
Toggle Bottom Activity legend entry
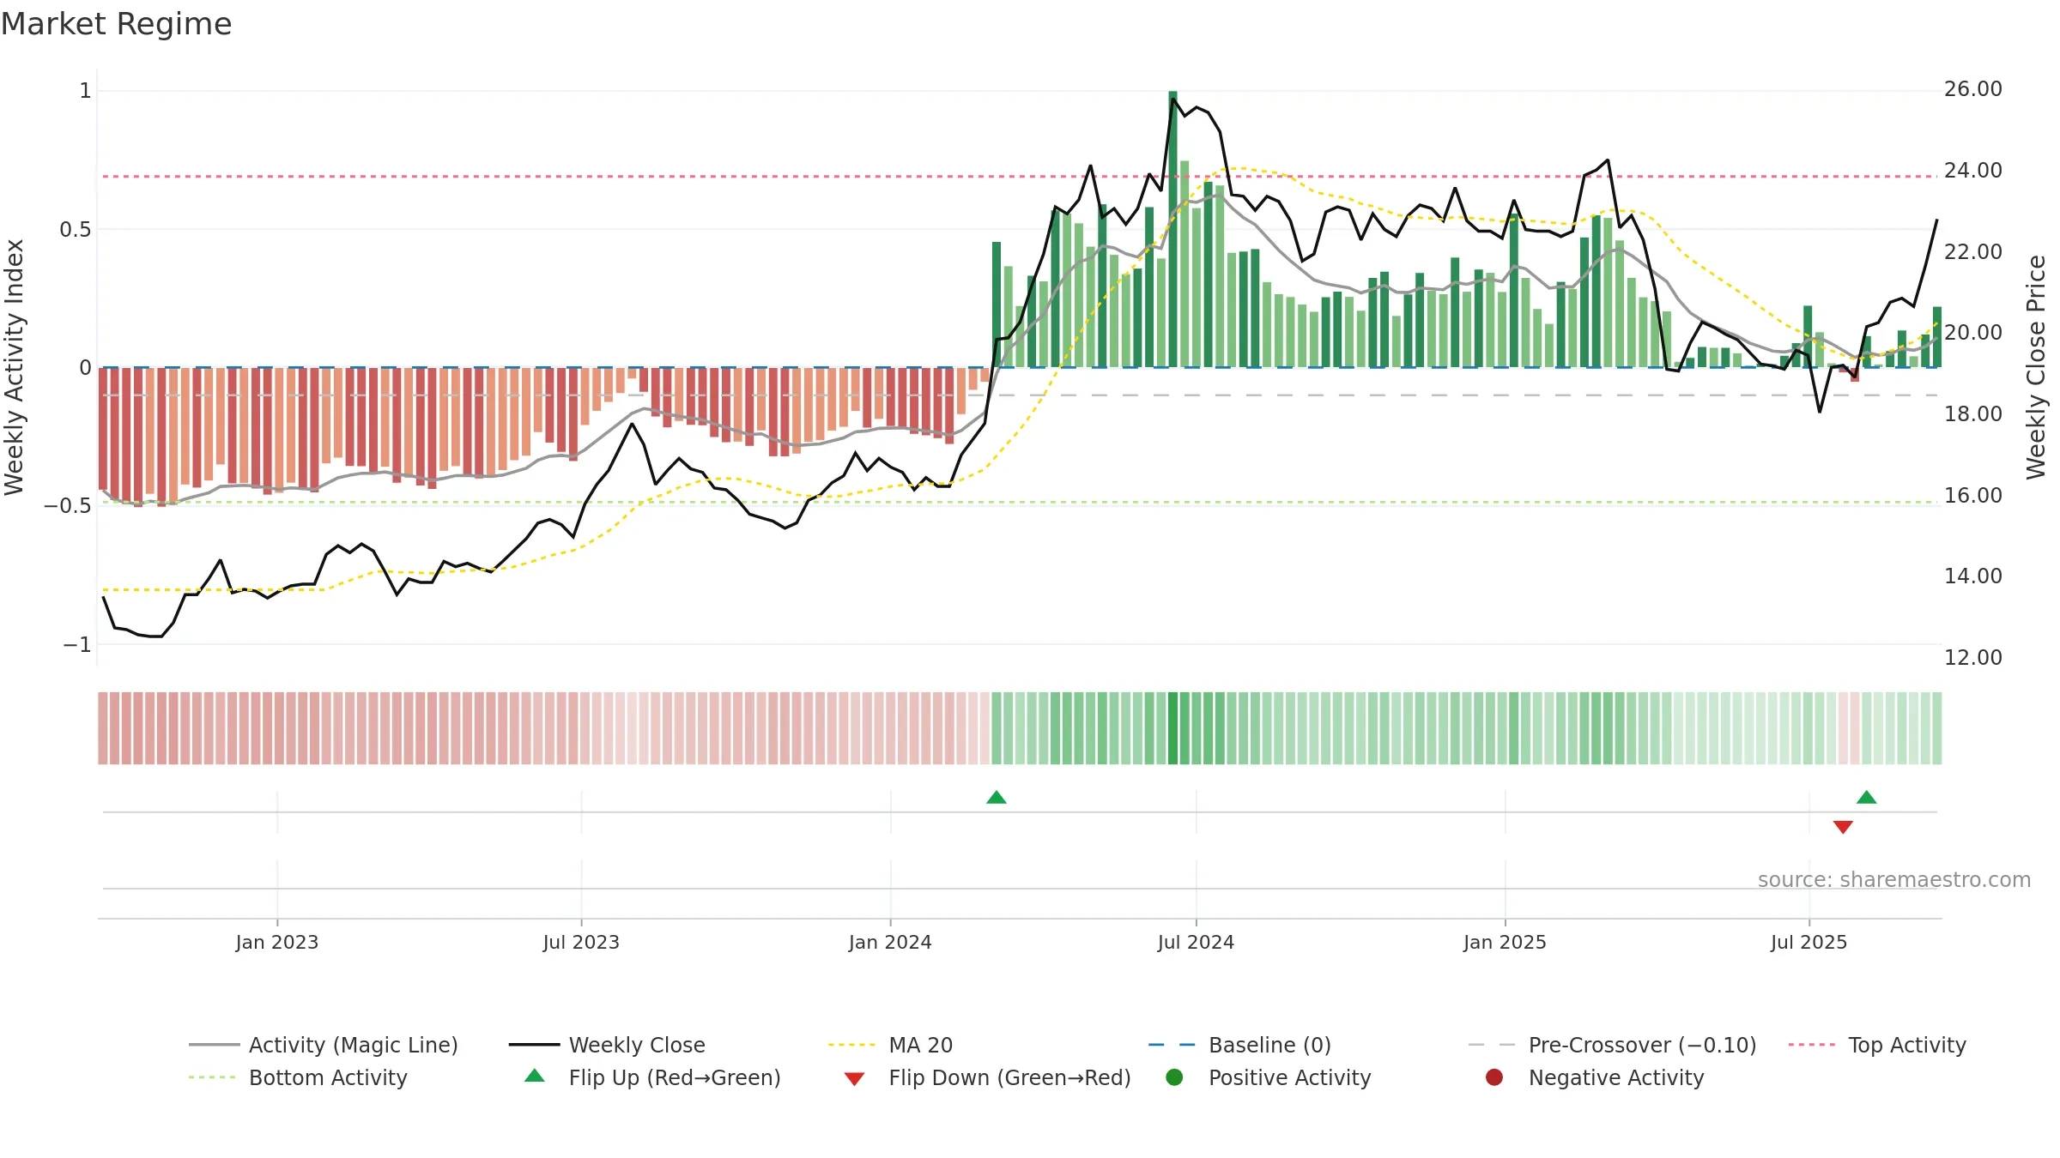[x=298, y=1077]
